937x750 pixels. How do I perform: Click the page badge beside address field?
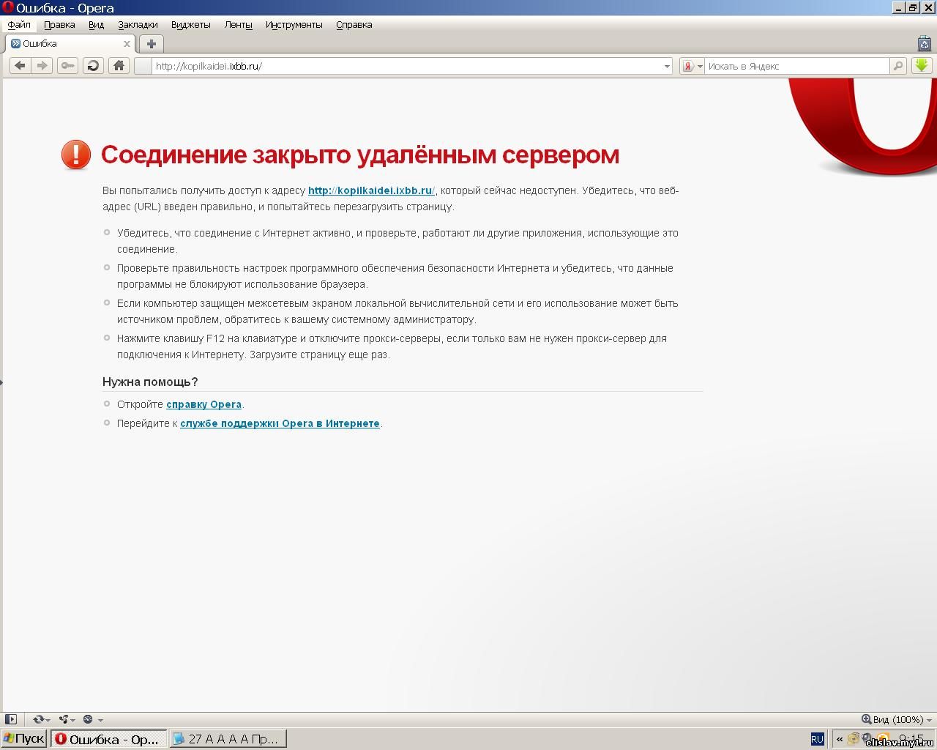tap(143, 66)
